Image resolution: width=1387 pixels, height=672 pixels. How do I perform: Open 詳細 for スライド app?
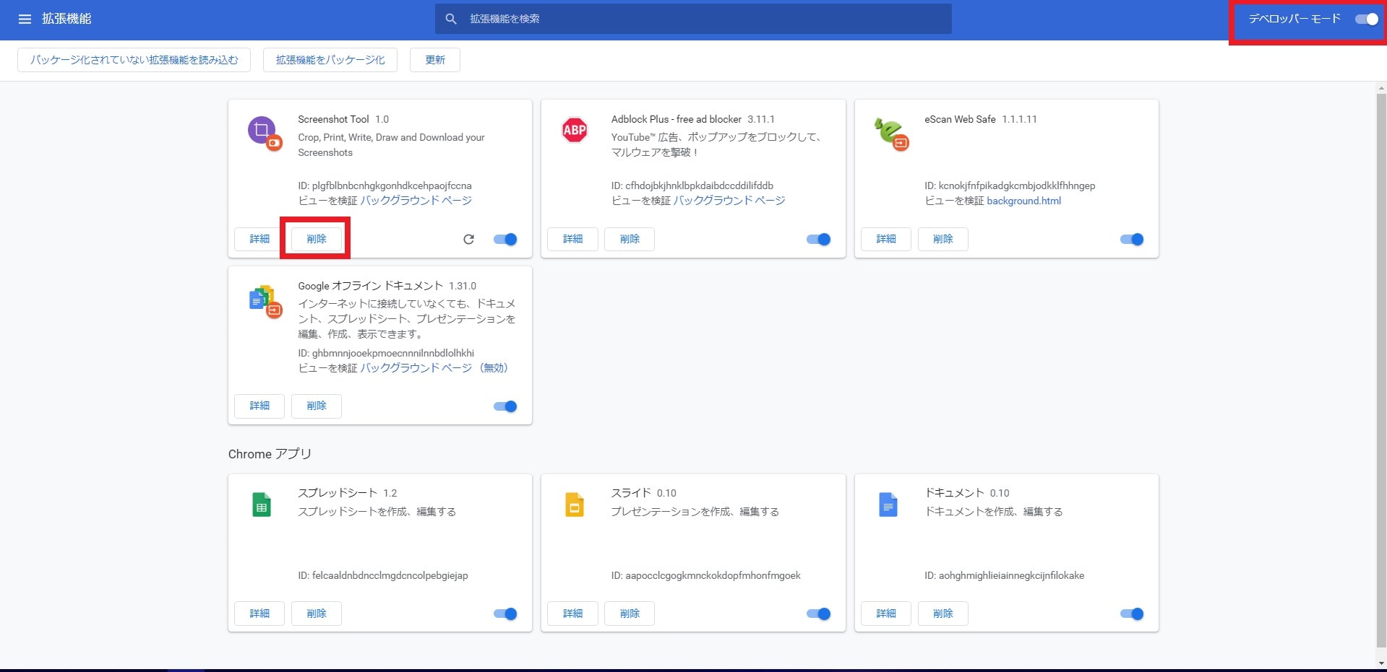572,614
